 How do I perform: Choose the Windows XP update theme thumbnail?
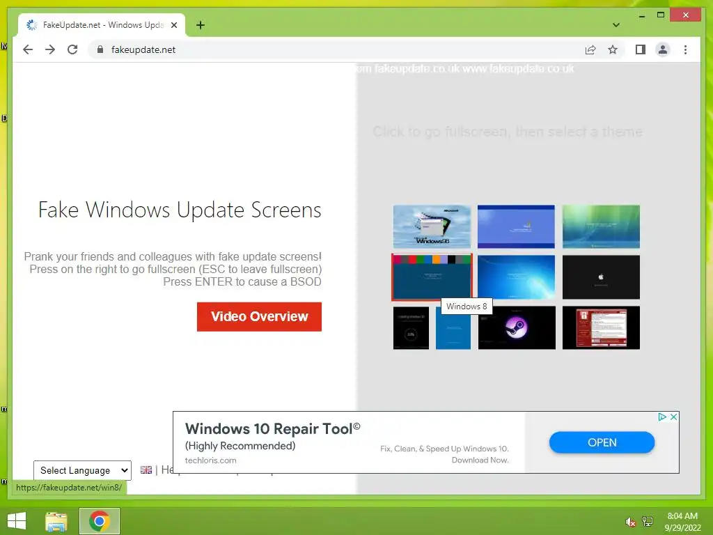(x=516, y=226)
